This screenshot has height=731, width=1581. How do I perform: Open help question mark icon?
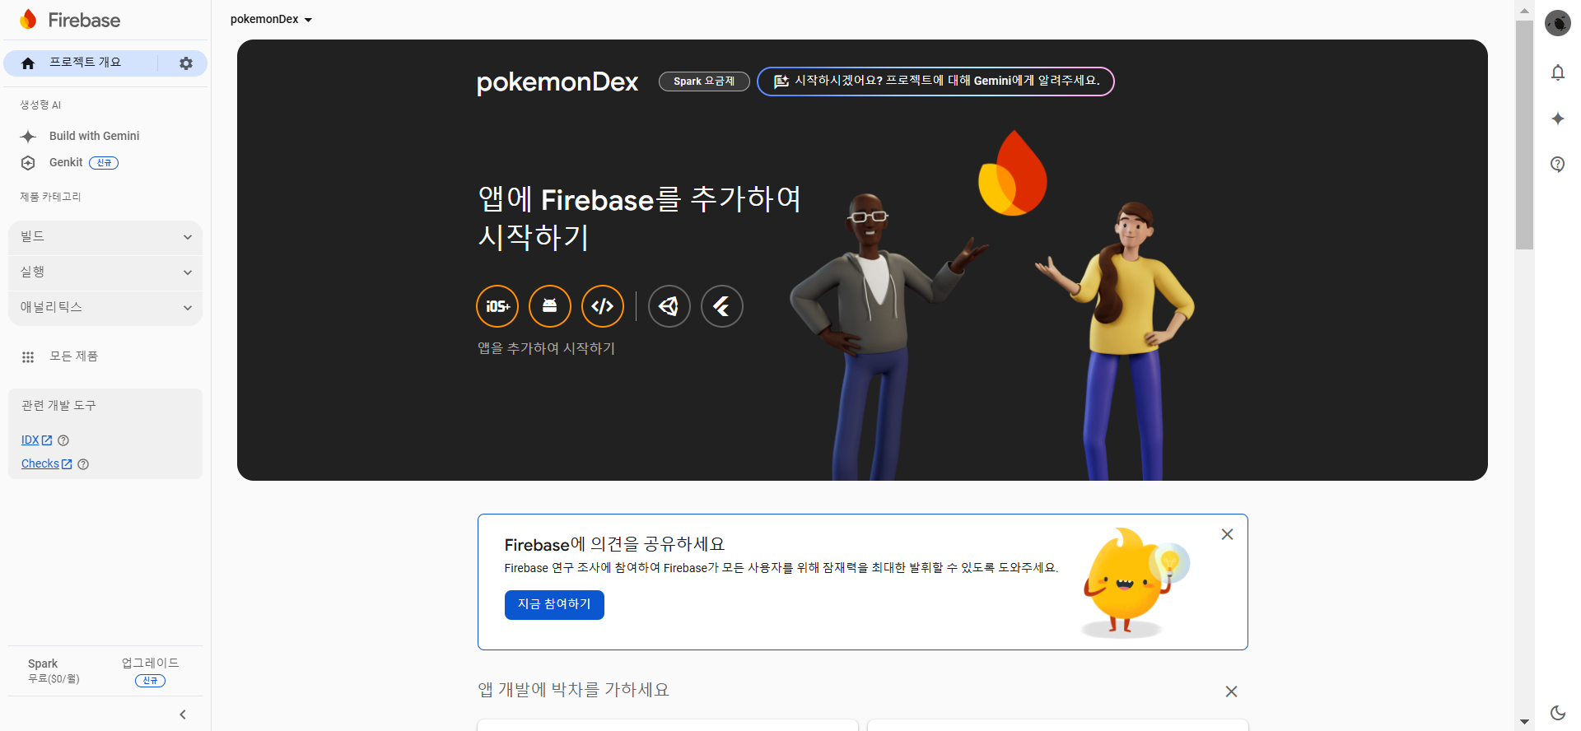pyautogui.click(x=1557, y=164)
